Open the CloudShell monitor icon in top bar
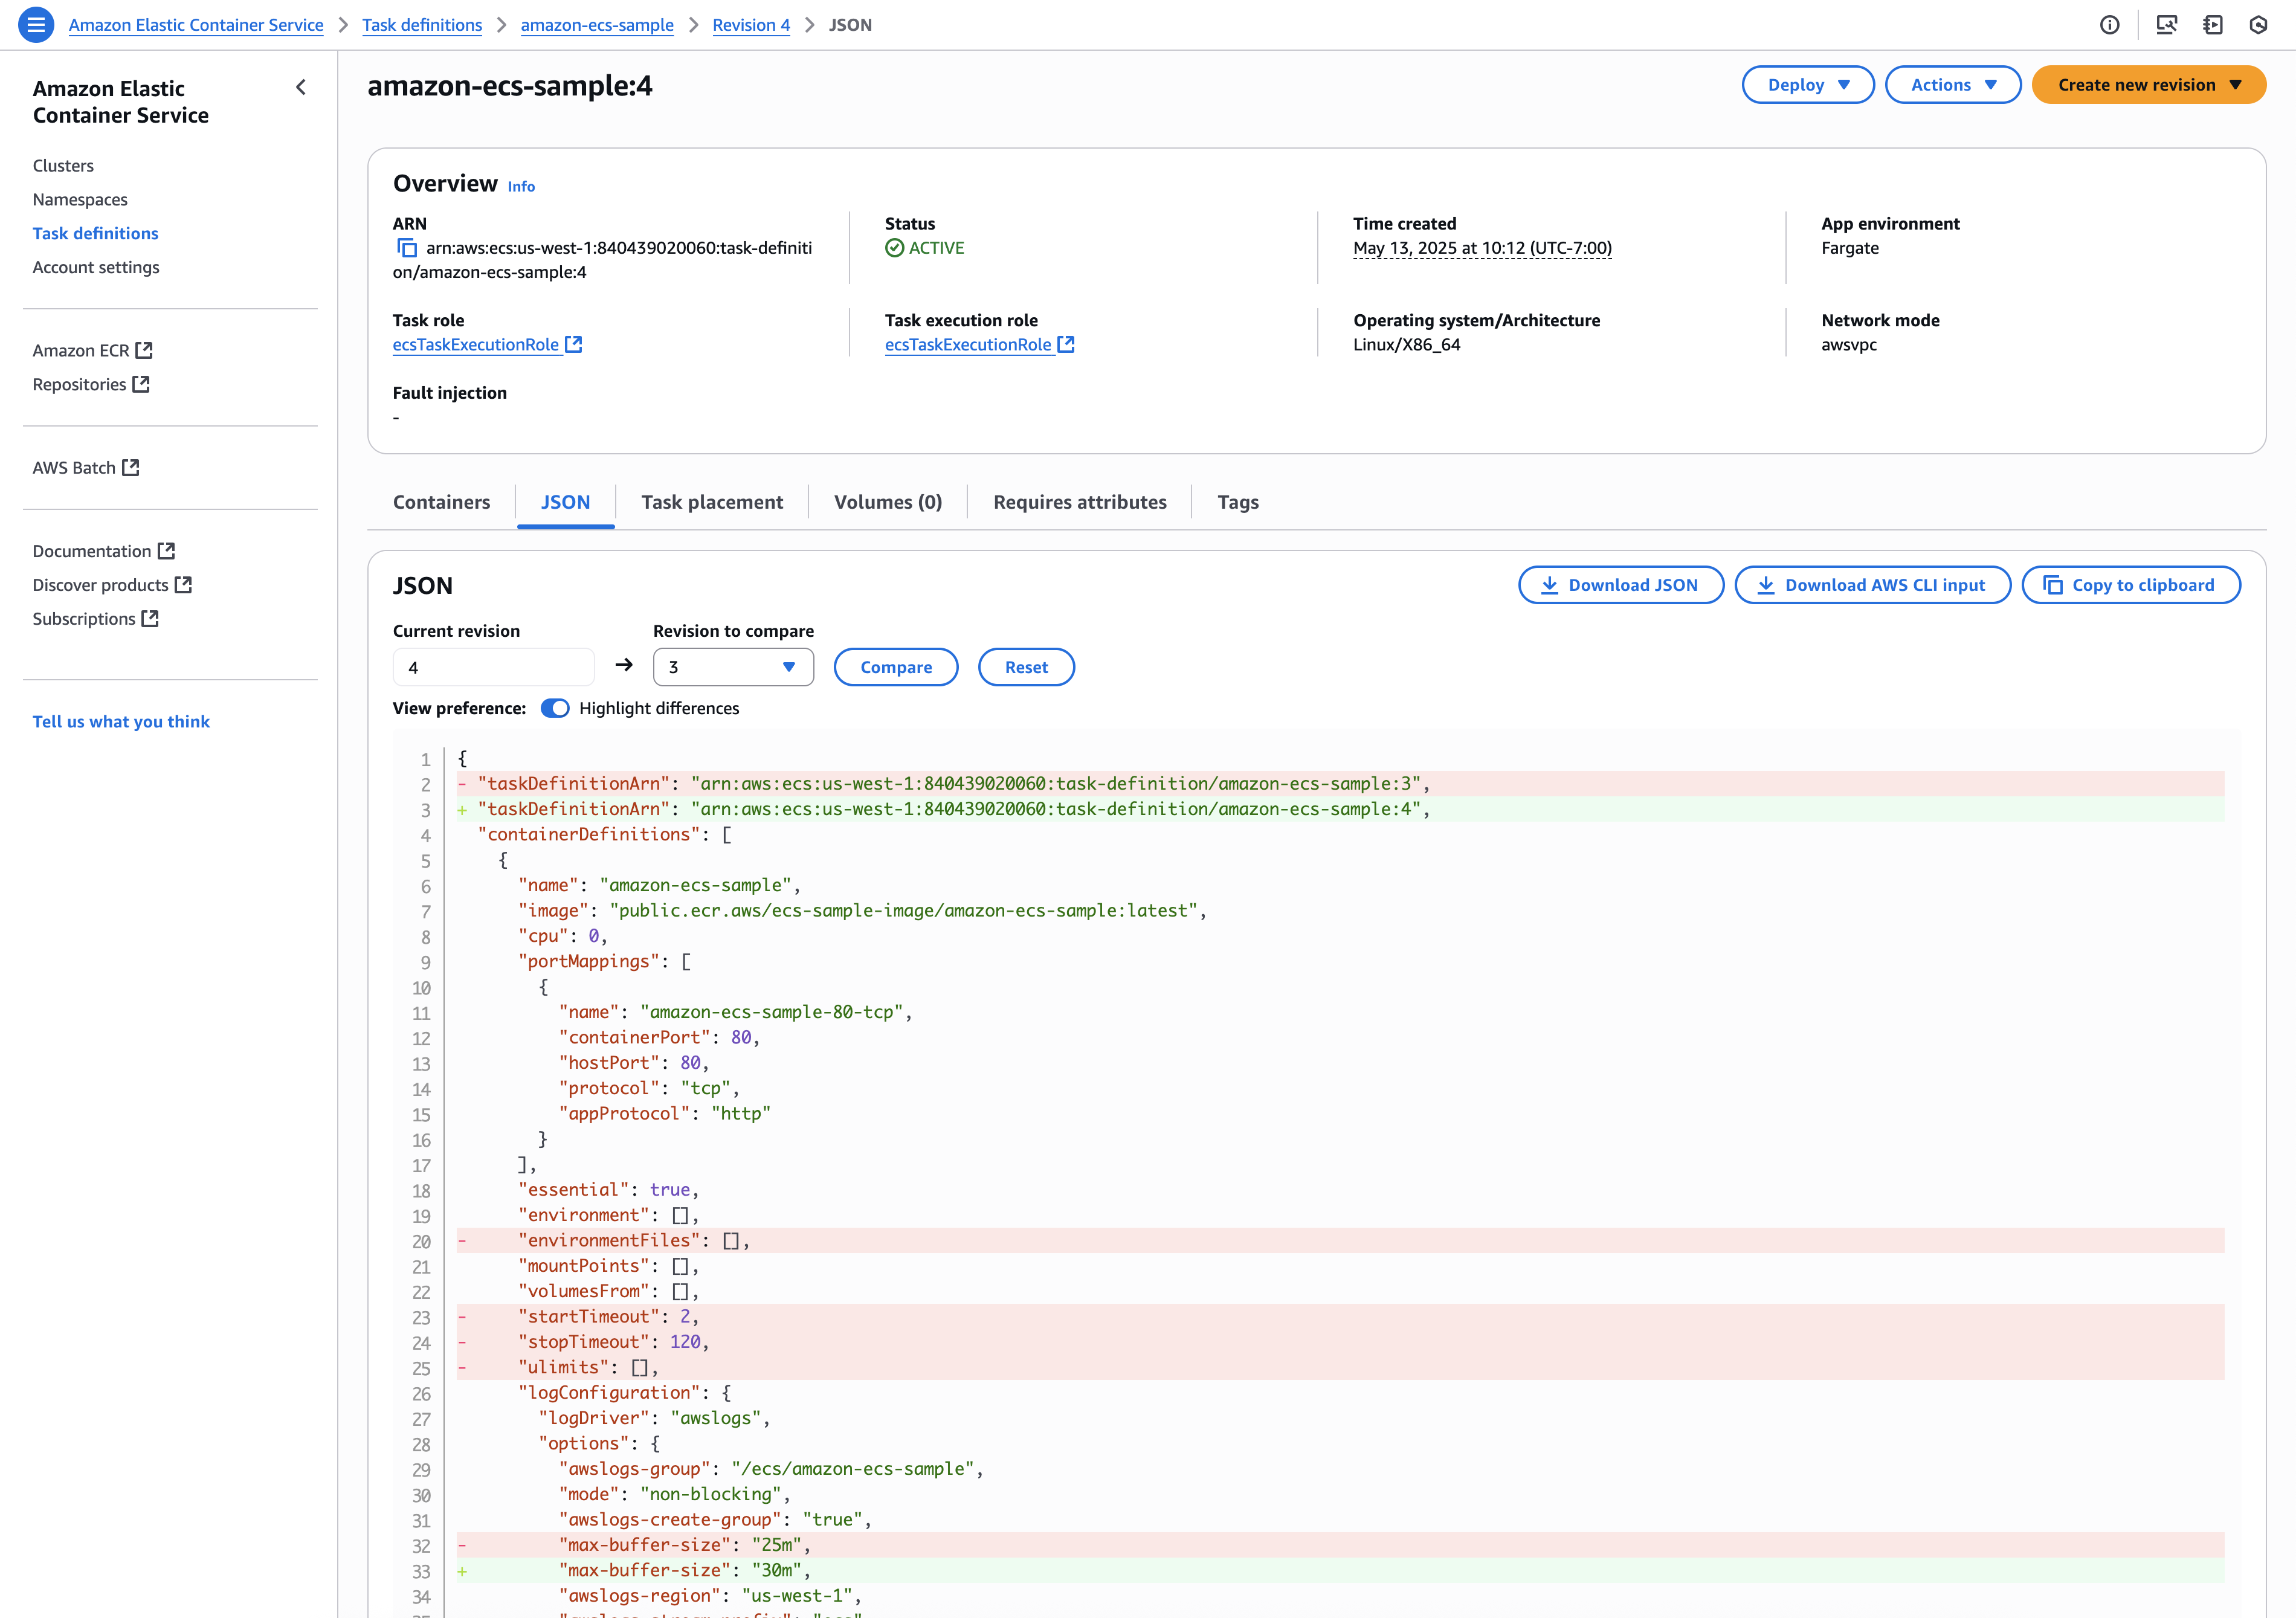 click(2166, 25)
